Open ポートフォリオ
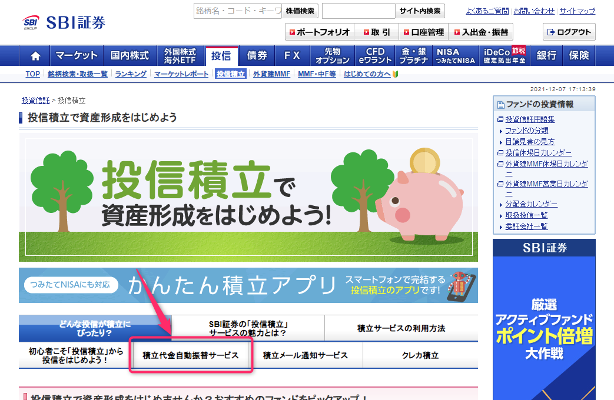This screenshot has height=400, width=614. [320, 32]
